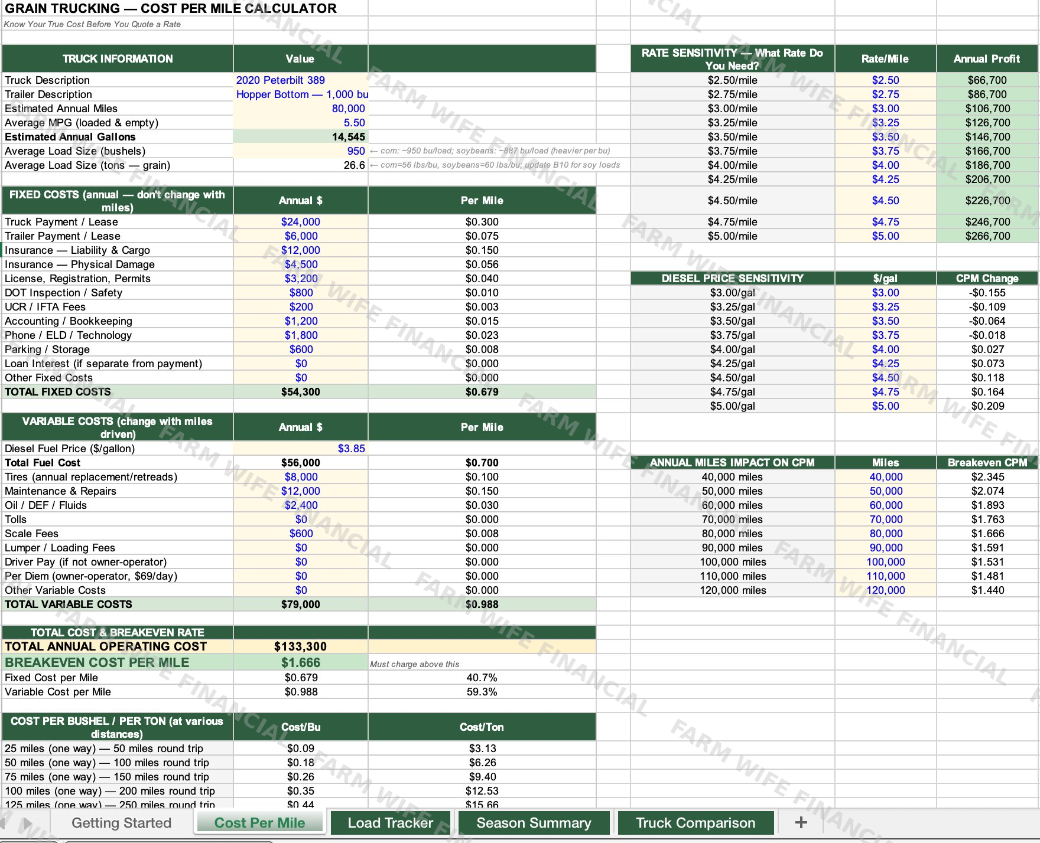Click Phone / ELD / Technology amount $1,800
Image resolution: width=1040 pixels, height=843 pixels.
tap(301, 335)
